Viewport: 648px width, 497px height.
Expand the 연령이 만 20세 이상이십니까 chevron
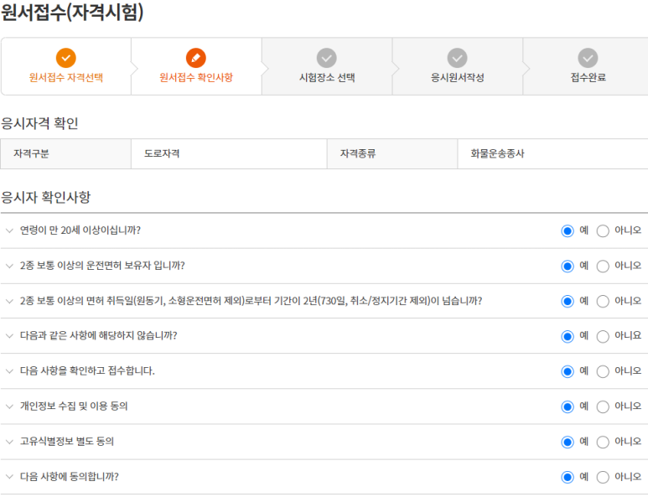click(x=9, y=230)
